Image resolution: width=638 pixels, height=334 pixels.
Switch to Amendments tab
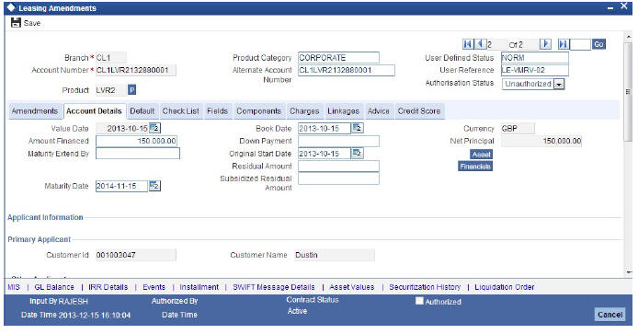35,111
